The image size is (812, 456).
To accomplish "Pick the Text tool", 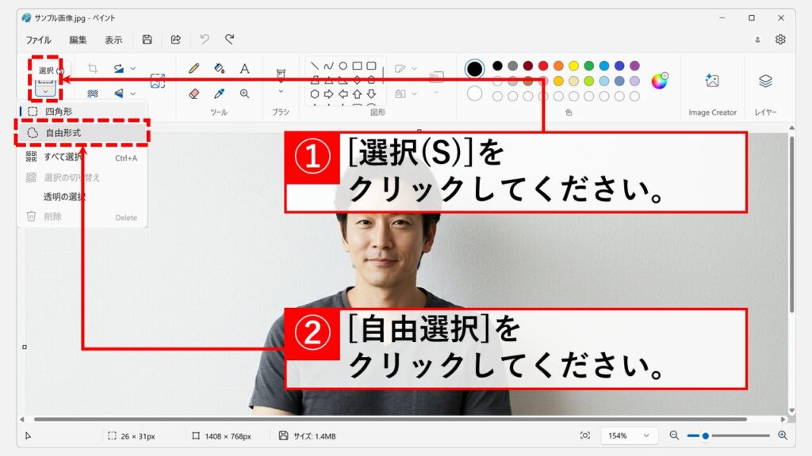I will point(245,69).
